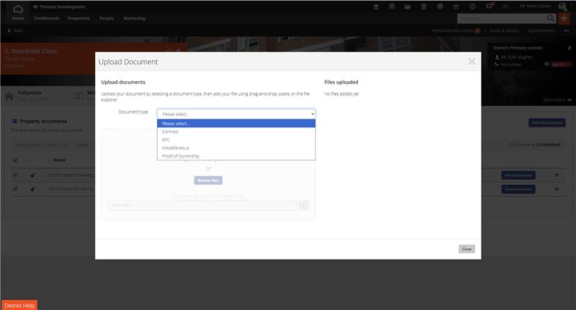Click the Close button in dialog footer

467,249
